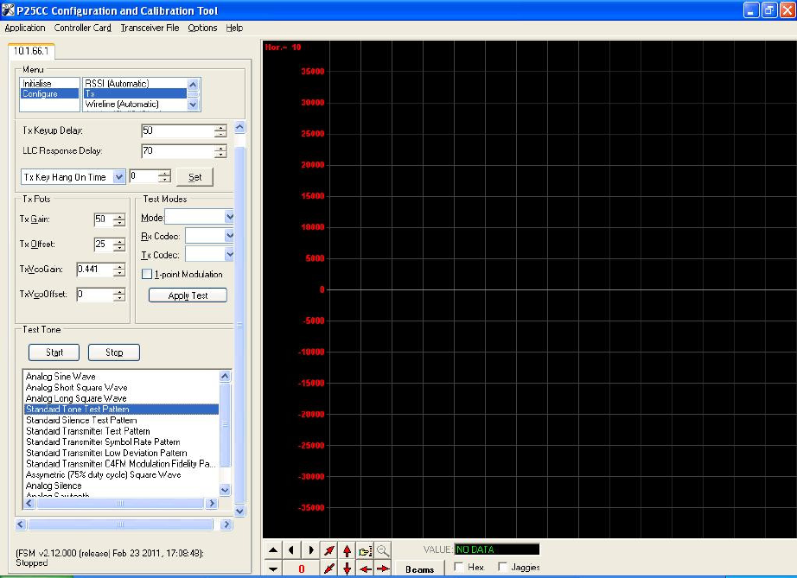Select Configure in the Menu list

click(x=49, y=93)
